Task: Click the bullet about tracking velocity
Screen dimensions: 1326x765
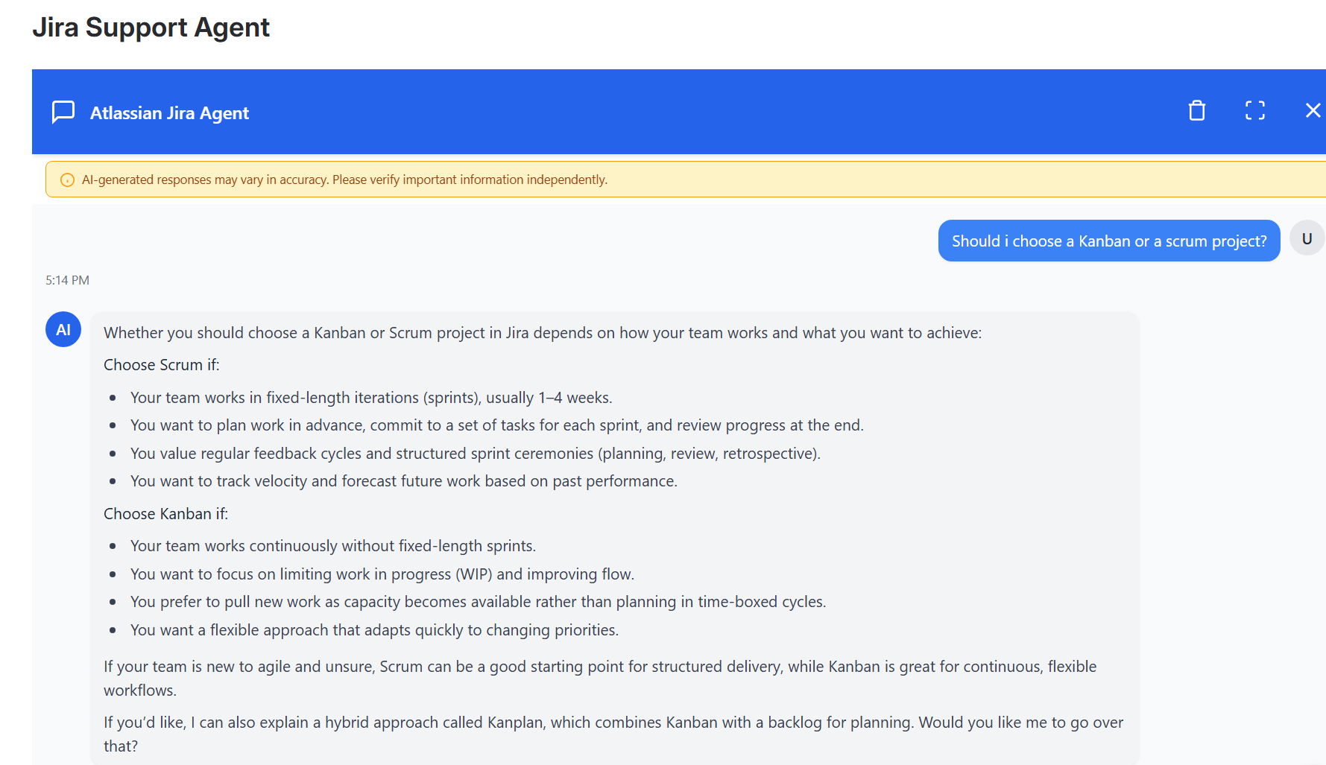Action: 403,481
